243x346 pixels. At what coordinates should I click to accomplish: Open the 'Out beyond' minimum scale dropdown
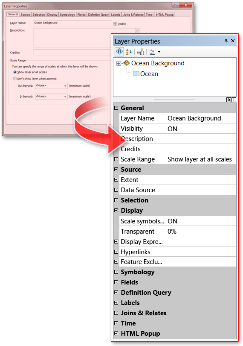pos(51,85)
